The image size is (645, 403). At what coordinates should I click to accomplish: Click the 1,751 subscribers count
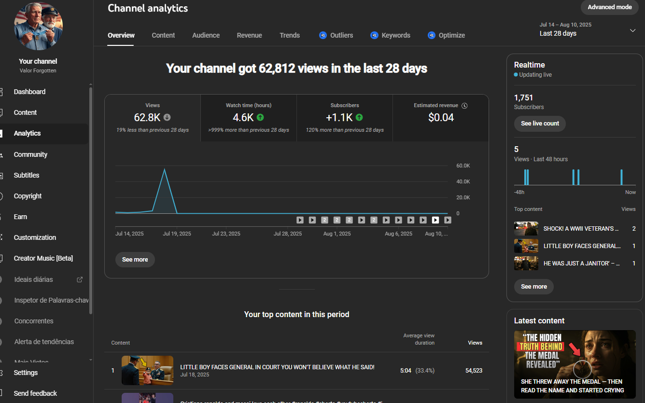point(523,97)
